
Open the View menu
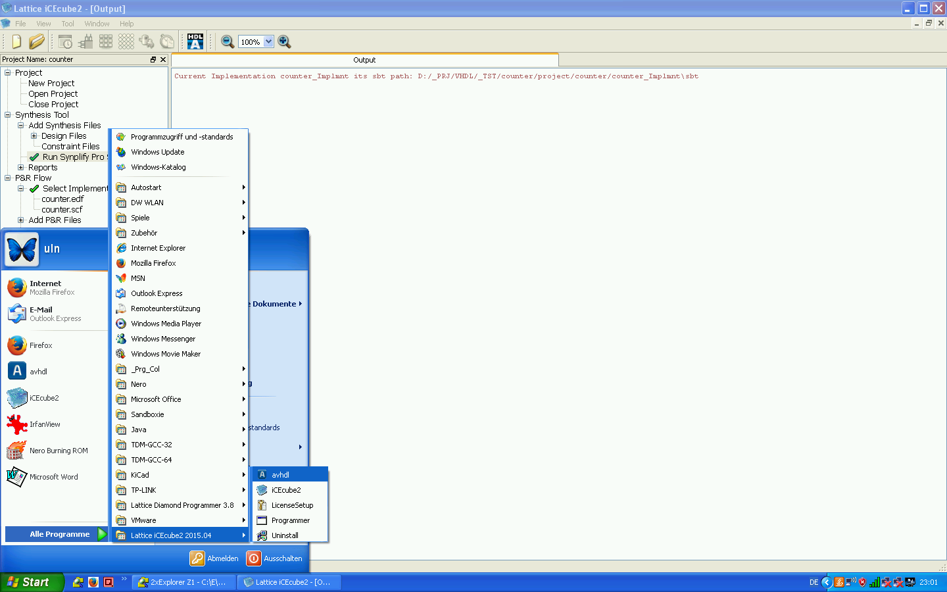click(x=43, y=24)
